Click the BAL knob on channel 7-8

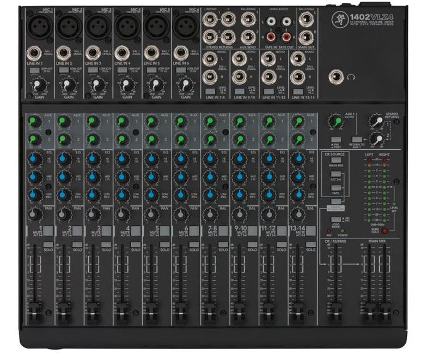tap(210, 214)
